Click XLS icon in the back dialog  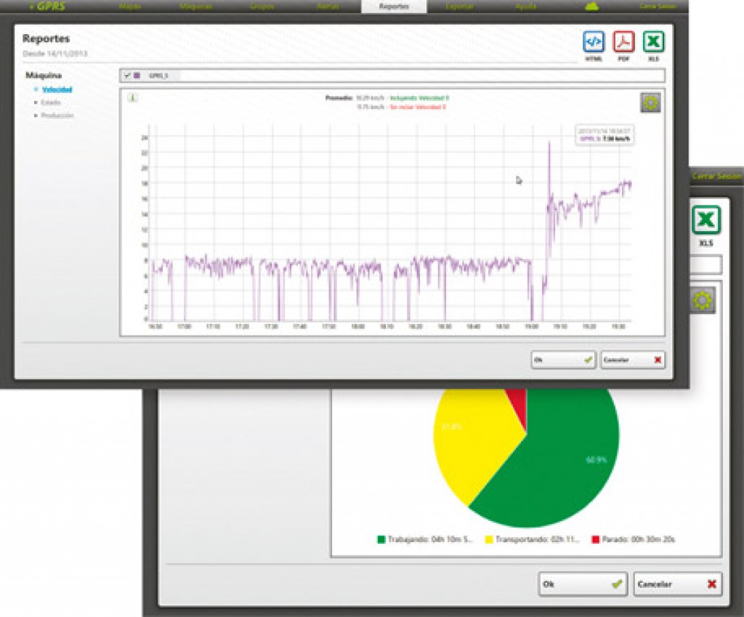pyautogui.click(x=705, y=220)
